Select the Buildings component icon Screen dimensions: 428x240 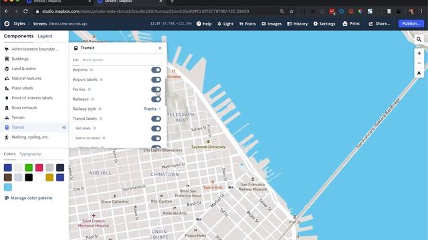[7, 59]
